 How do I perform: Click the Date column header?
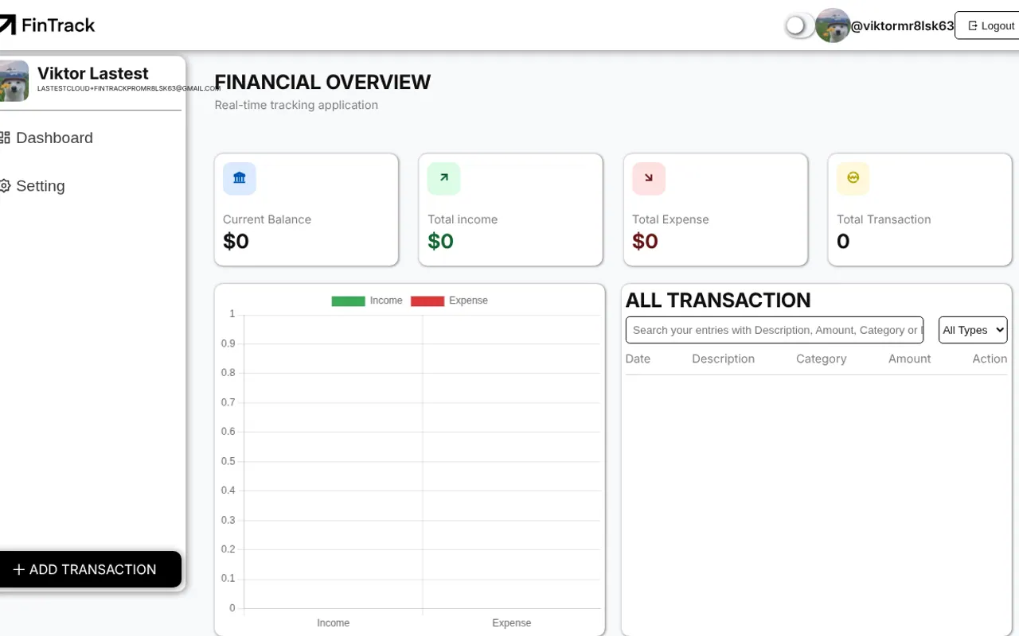coord(638,359)
